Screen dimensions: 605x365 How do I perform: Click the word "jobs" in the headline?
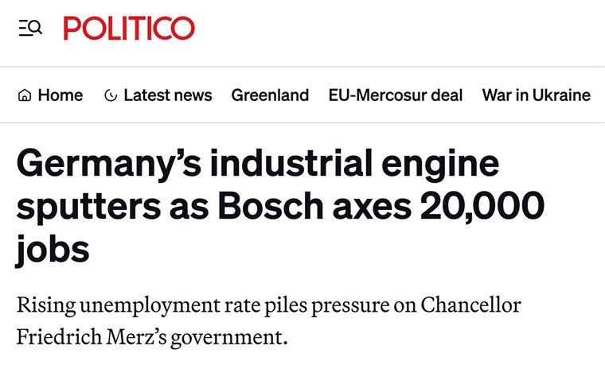(x=53, y=251)
